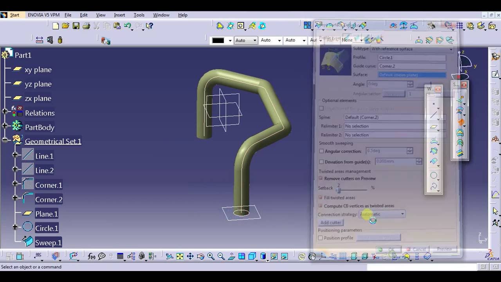This screenshot has width=501, height=282.
Task: Click the Undo arrow icon
Action: [127, 26]
